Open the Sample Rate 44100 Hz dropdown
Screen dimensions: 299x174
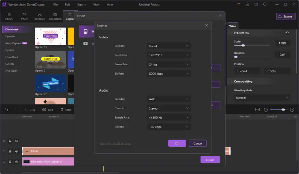pyautogui.click(x=169, y=117)
